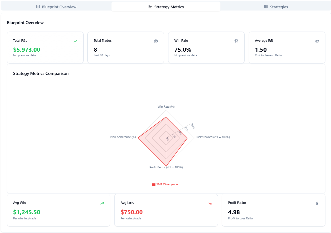The width and height of the screenshot is (331, 233).
Task: Click the Win Rate (%) radar axis label
Action: click(x=166, y=107)
